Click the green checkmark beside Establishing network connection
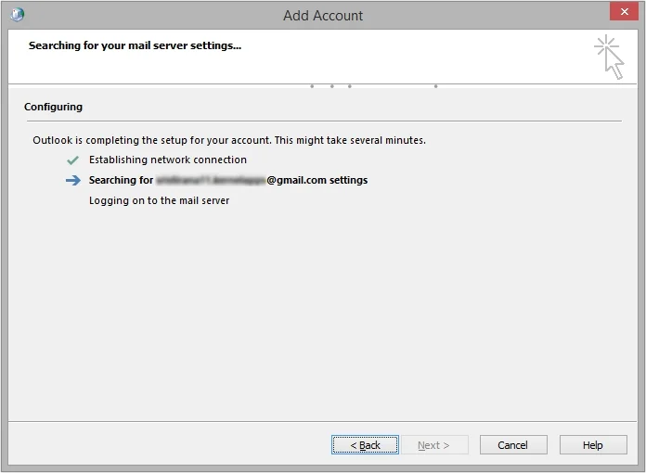646x473 pixels. click(73, 160)
